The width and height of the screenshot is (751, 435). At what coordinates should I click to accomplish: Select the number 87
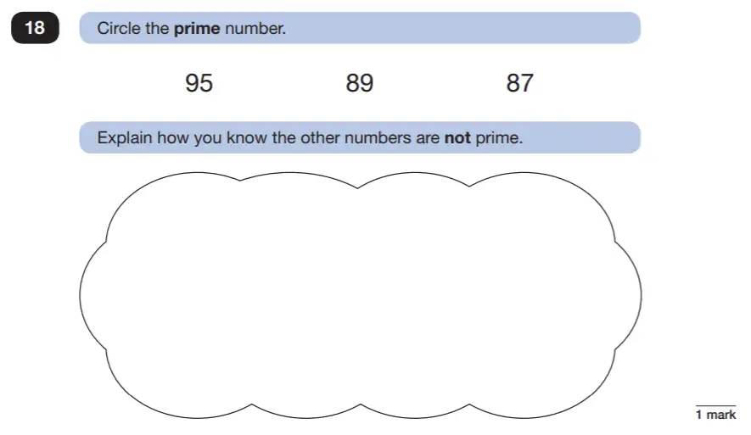click(x=519, y=83)
